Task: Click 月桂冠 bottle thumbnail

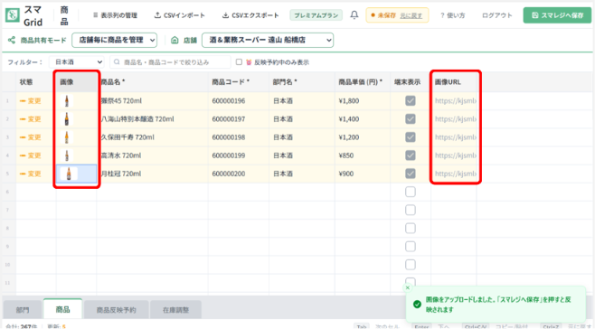Action: (69, 174)
